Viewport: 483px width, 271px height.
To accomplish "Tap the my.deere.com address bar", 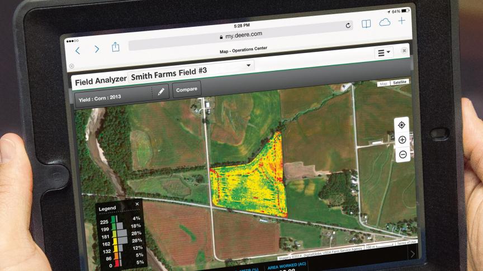I will pyautogui.click(x=240, y=36).
